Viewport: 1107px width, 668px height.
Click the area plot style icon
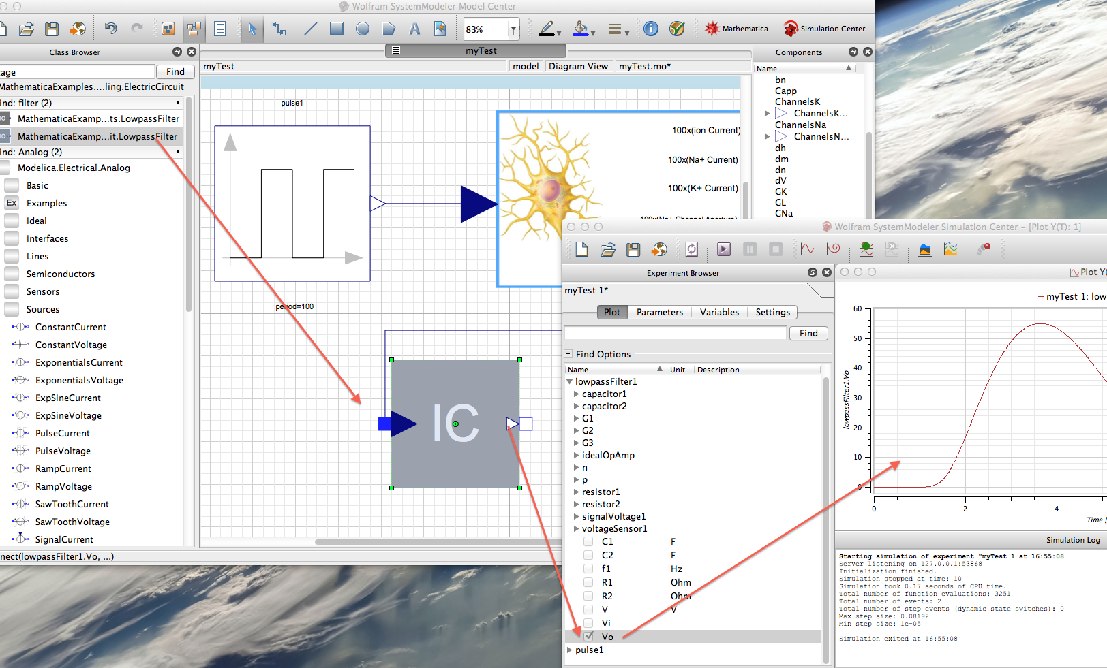924,249
